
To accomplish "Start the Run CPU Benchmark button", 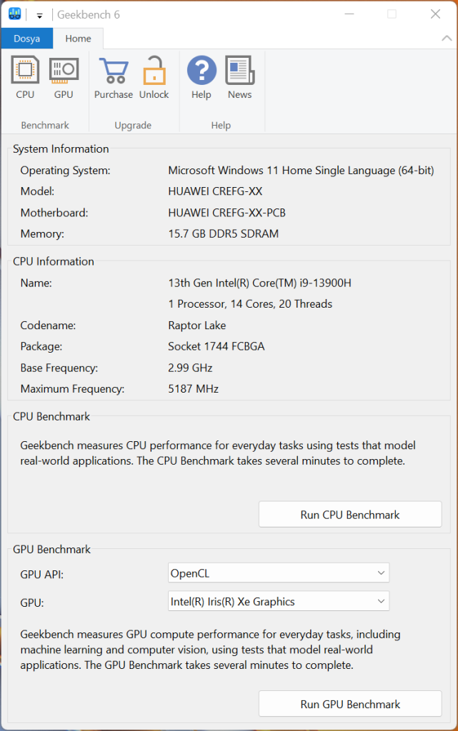I will click(350, 515).
